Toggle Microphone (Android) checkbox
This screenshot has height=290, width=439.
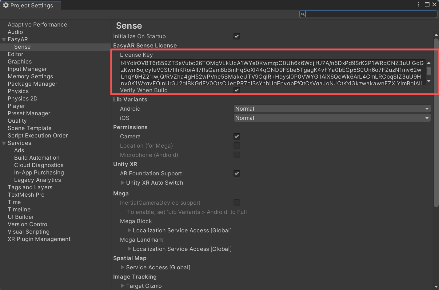pyautogui.click(x=237, y=155)
